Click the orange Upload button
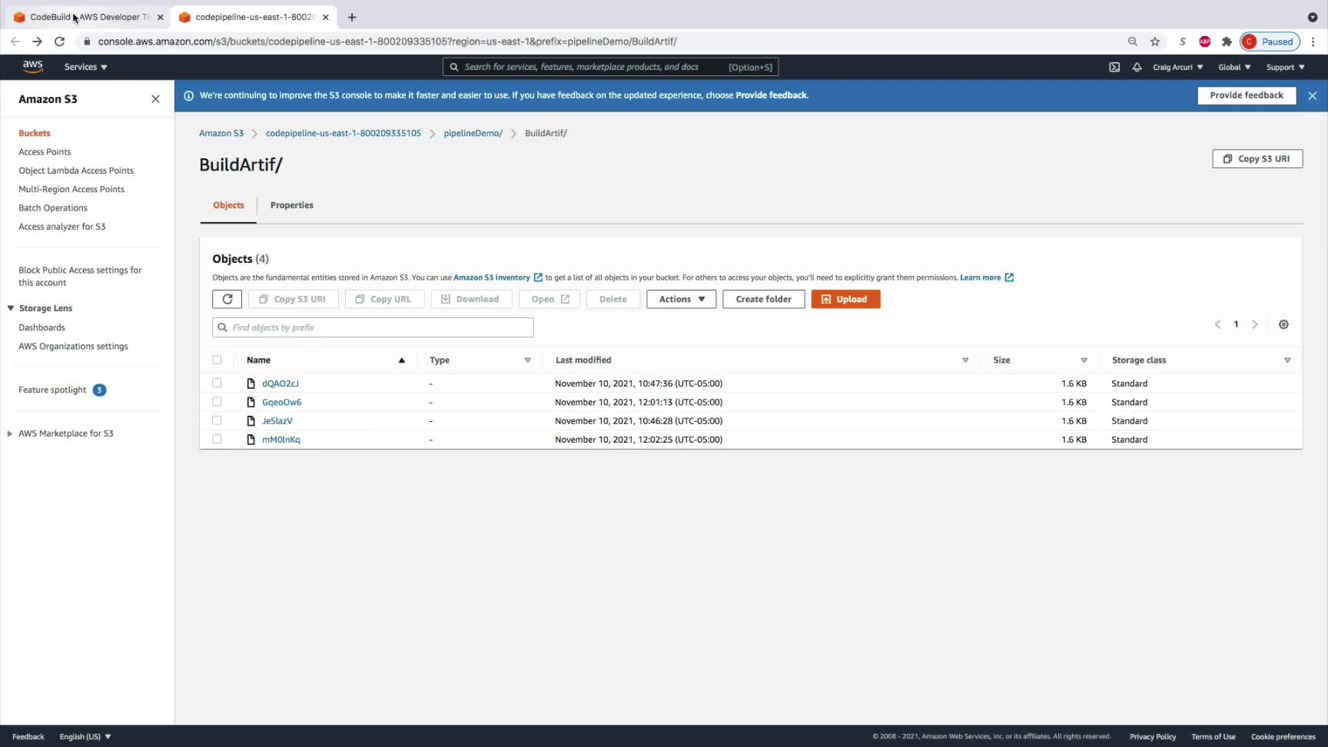This screenshot has width=1328, height=747. [845, 299]
